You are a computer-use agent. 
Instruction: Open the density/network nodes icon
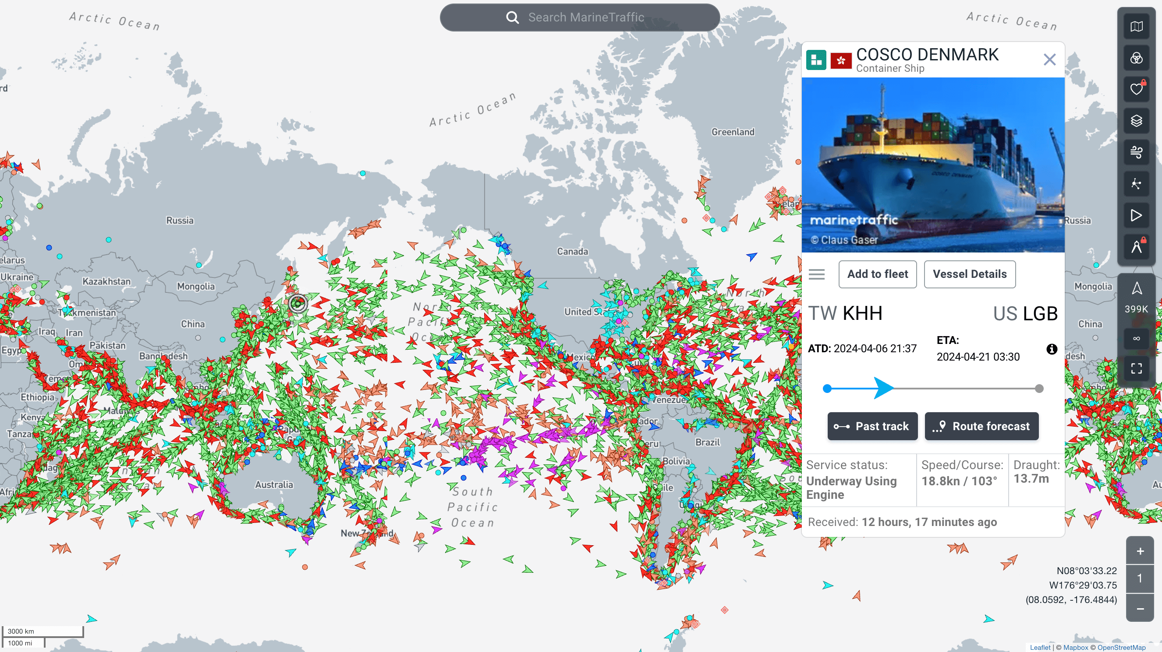point(1136,184)
